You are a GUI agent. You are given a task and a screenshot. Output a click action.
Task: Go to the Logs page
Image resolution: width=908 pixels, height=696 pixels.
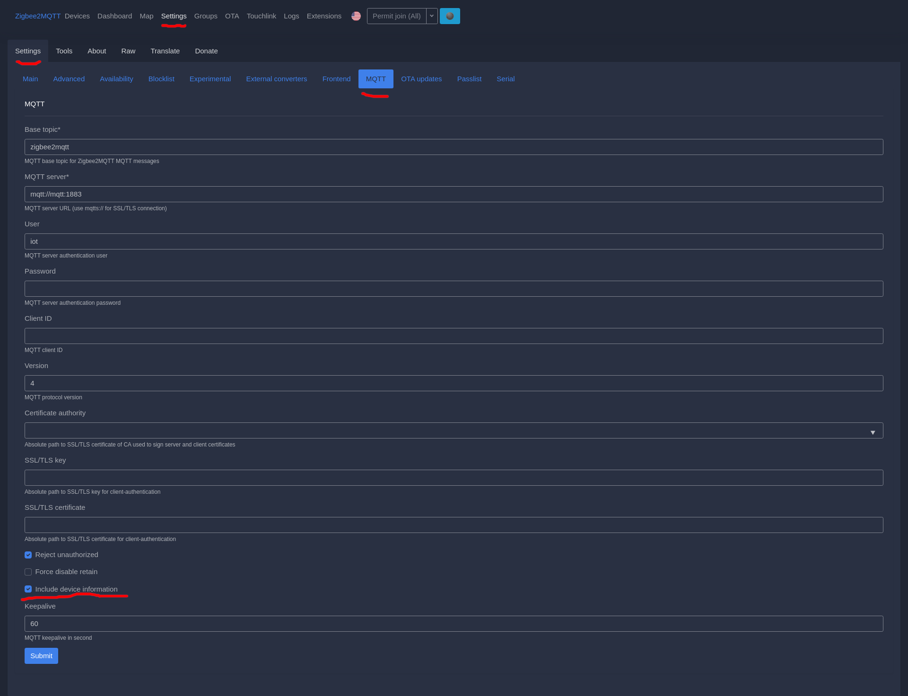click(291, 16)
